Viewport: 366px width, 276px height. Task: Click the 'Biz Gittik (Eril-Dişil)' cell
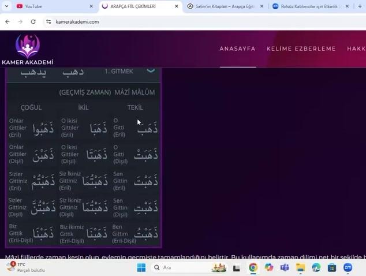[x=32, y=234]
